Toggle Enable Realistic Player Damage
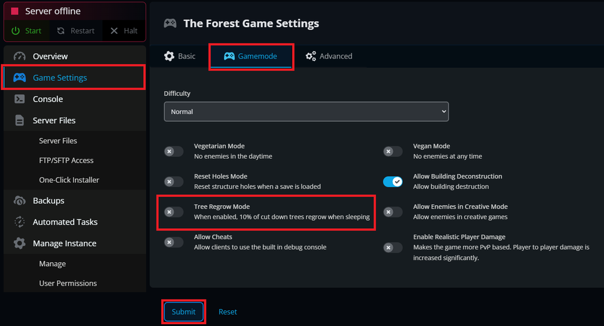This screenshot has height=326, width=604. [x=393, y=248]
